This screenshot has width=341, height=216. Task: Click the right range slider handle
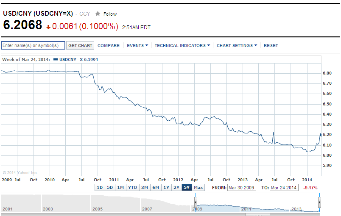319,202
